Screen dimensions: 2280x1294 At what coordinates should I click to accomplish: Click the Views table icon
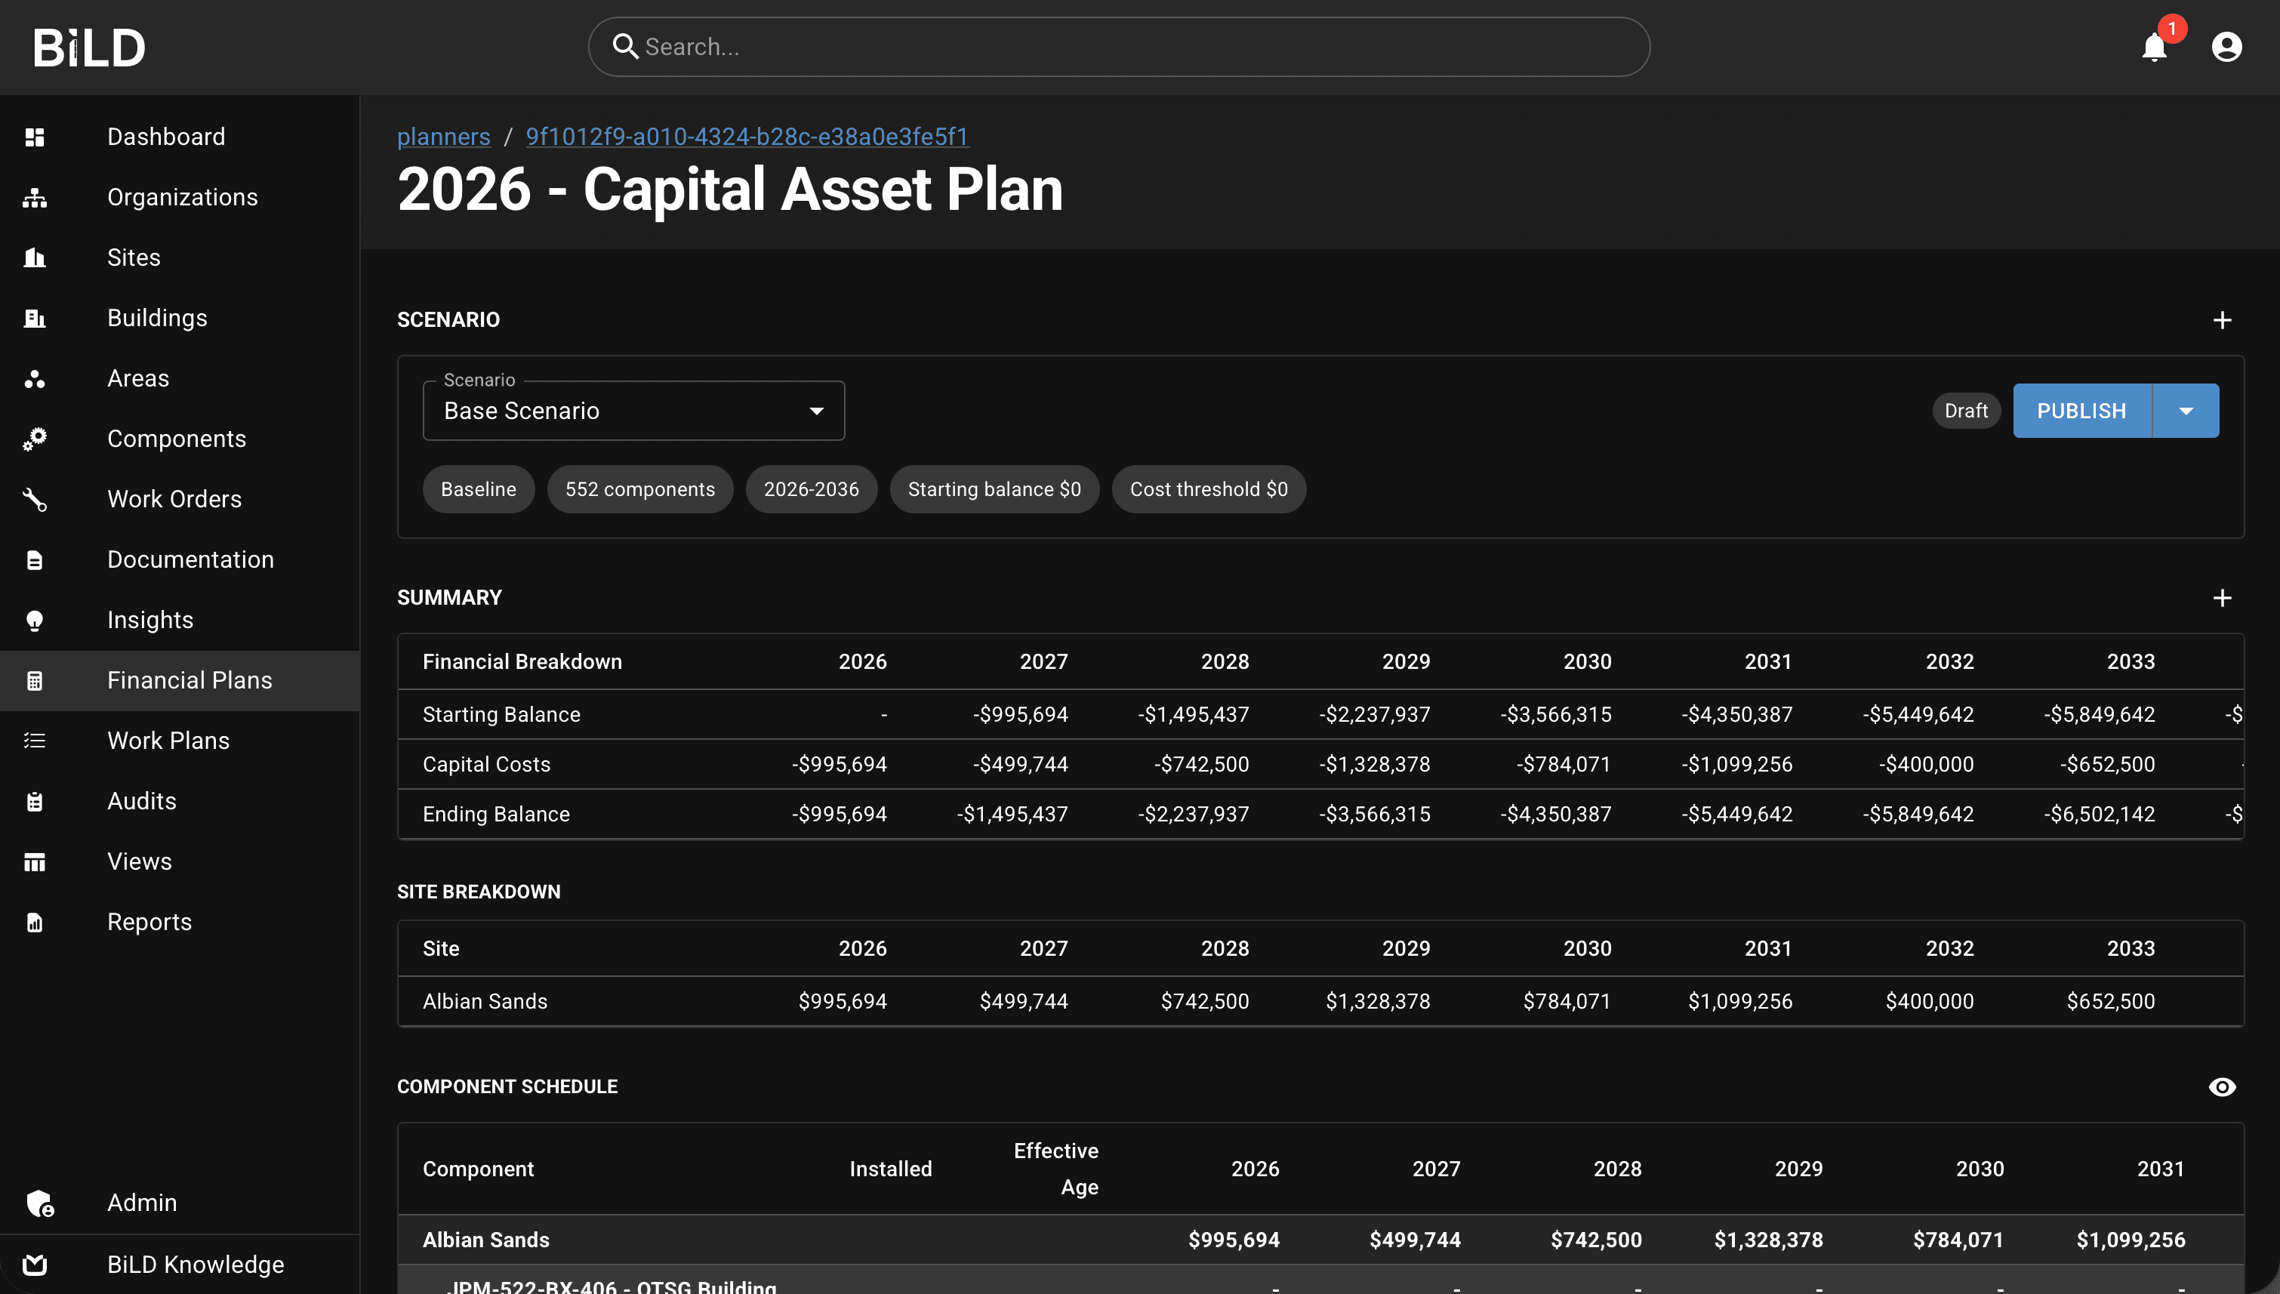[35, 862]
